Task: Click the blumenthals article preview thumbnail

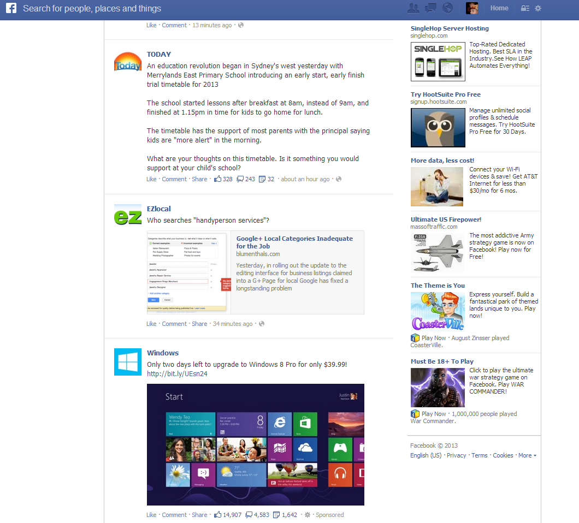Action: click(188, 272)
